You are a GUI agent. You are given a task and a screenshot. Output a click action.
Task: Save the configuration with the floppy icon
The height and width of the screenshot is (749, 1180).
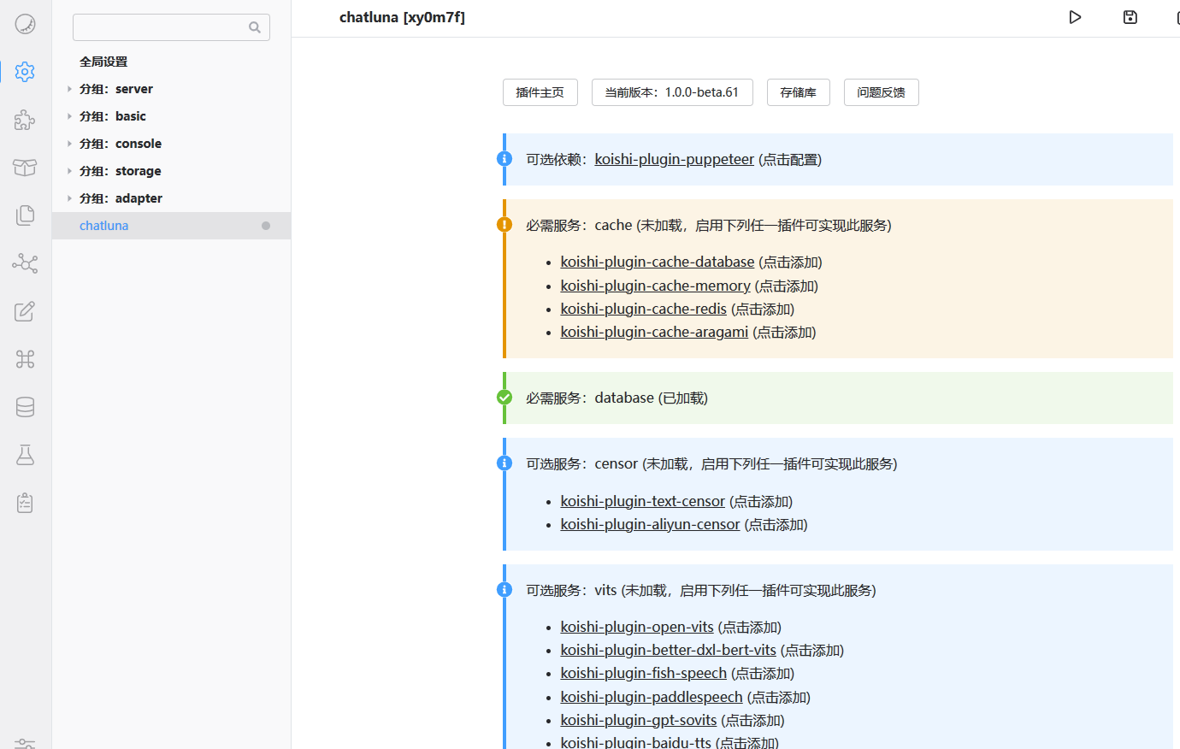[1130, 17]
